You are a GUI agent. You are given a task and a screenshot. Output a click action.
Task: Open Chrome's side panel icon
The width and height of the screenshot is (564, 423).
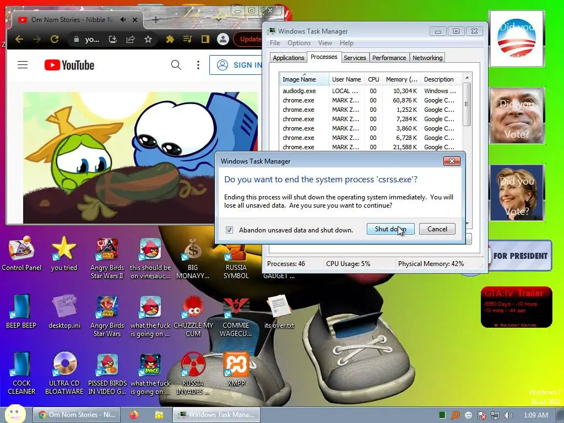pyautogui.click(x=205, y=39)
